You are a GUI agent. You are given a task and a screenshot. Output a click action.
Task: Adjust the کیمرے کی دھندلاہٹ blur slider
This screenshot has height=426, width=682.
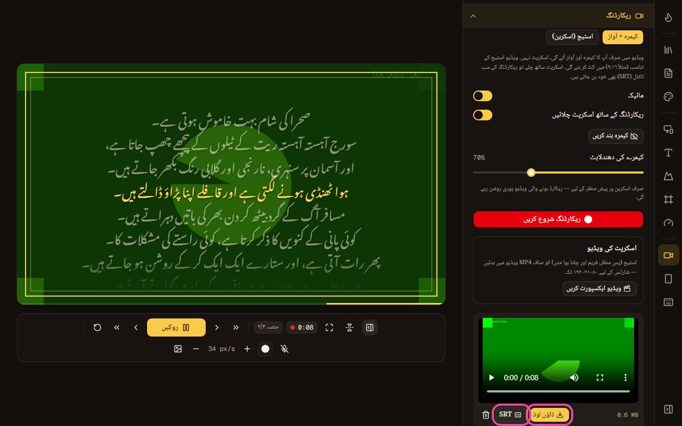[558, 173]
